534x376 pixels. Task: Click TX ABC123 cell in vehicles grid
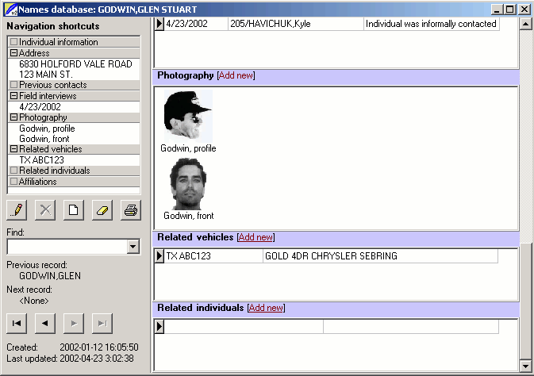coord(213,256)
